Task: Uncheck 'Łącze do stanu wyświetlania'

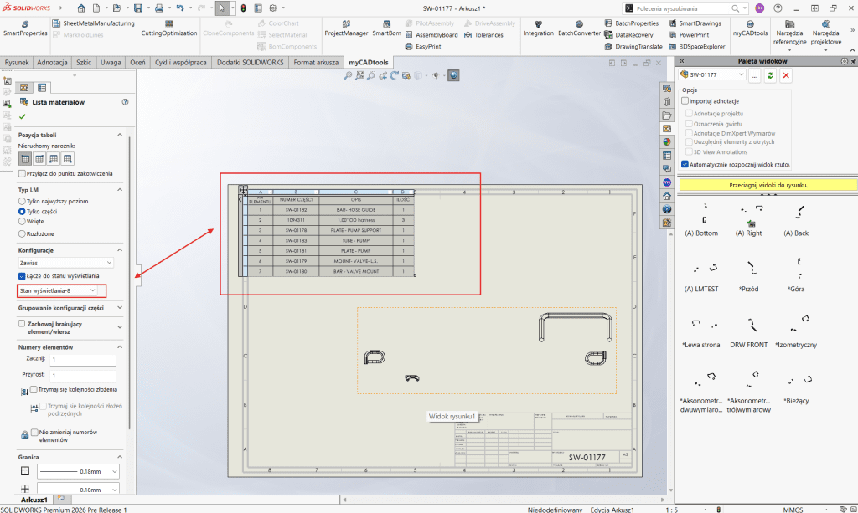Action: 23,275
